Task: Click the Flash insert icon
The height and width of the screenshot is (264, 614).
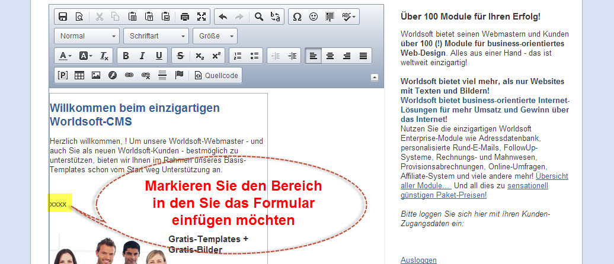Action: pyautogui.click(x=113, y=76)
